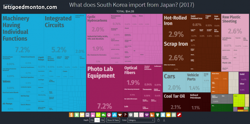Viewport: 250px width, 124px height.
Task: Select the lime wheat Vegetable Products icon
Action: coord(98,115)
